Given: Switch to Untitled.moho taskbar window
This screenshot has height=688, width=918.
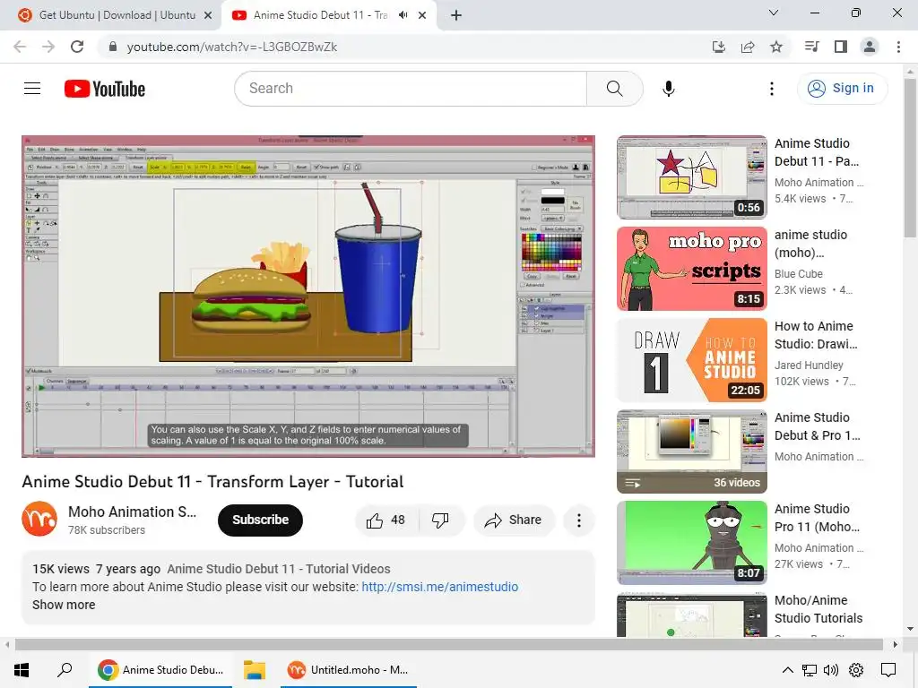Looking at the screenshot, I should point(349,670).
